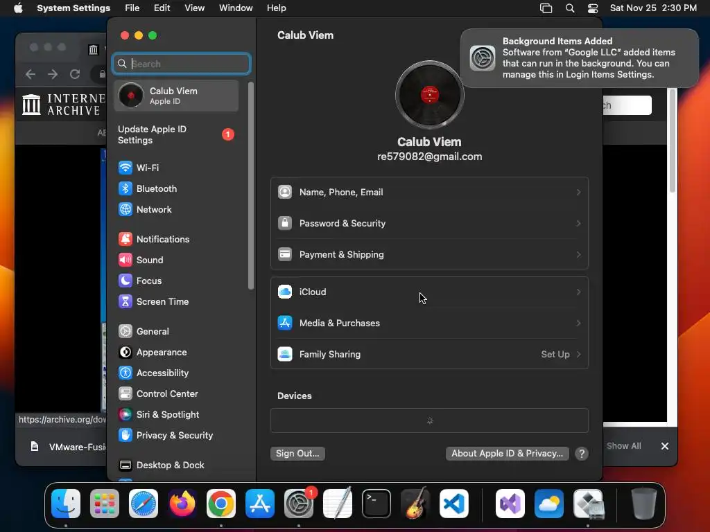Open Payment & Shipping row
The height and width of the screenshot is (532, 710).
pos(429,255)
